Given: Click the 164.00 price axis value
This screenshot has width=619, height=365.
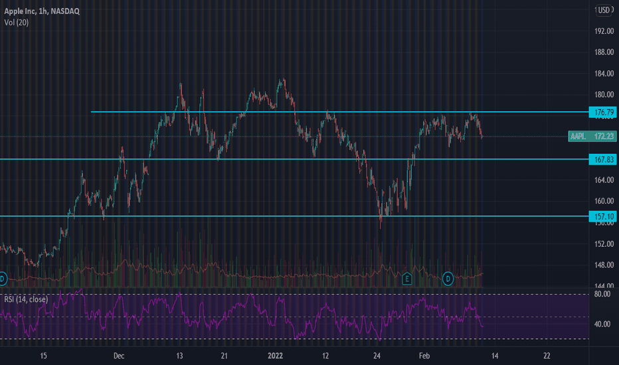Looking at the screenshot, I should pos(604,180).
